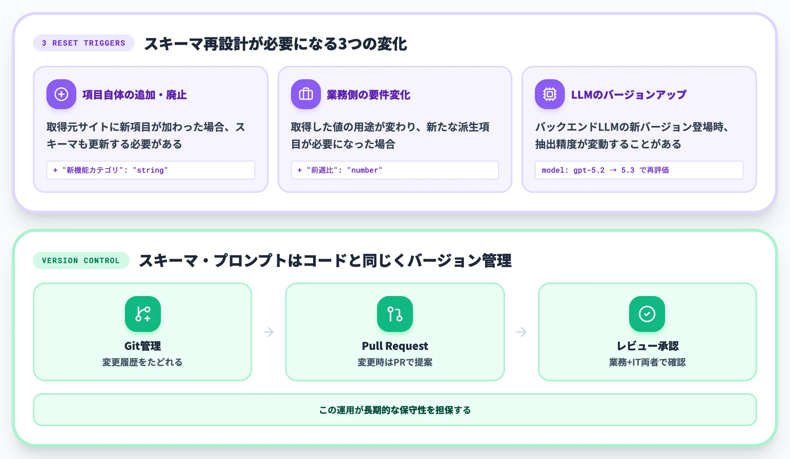Click the purple CPU chip icon
The width and height of the screenshot is (790, 459).
point(550,94)
